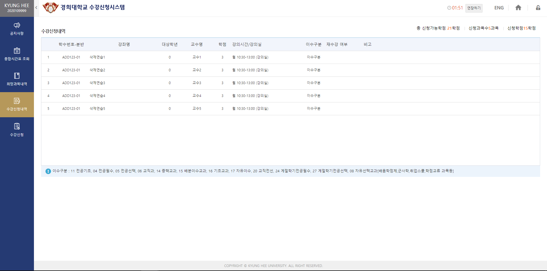Image resolution: width=547 pixels, height=271 pixels.
Task: Click 이수구분 cell in 삭제연습1 row
Action: click(314, 57)
